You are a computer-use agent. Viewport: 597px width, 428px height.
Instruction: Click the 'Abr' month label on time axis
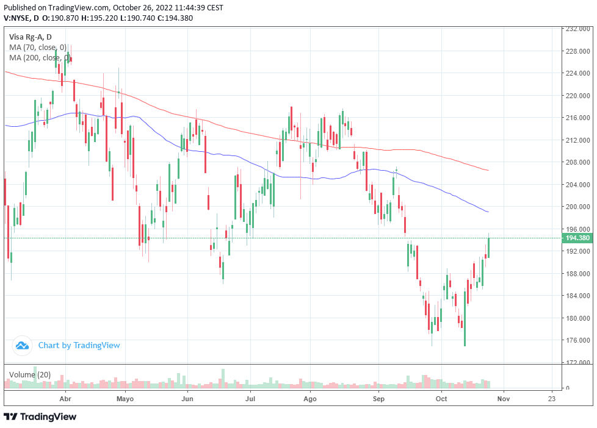[65, 399]
